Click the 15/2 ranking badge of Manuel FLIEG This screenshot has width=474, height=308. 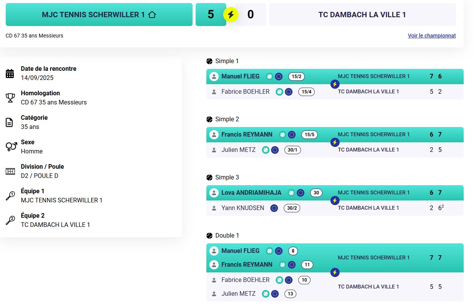click(x=296, y=77)
